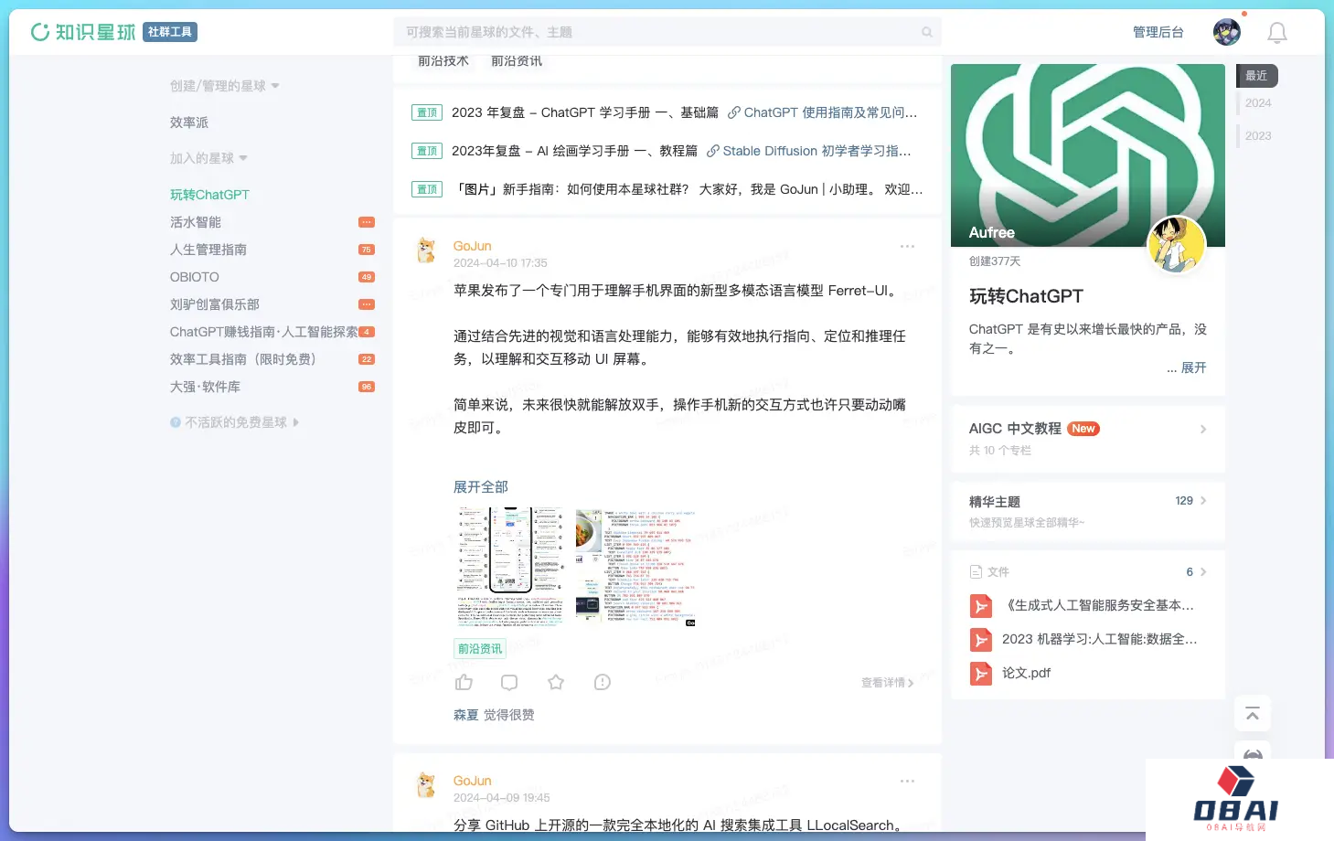
Task: Like the Ferret-UI post with thumbs-up
Action: (464, 682)
